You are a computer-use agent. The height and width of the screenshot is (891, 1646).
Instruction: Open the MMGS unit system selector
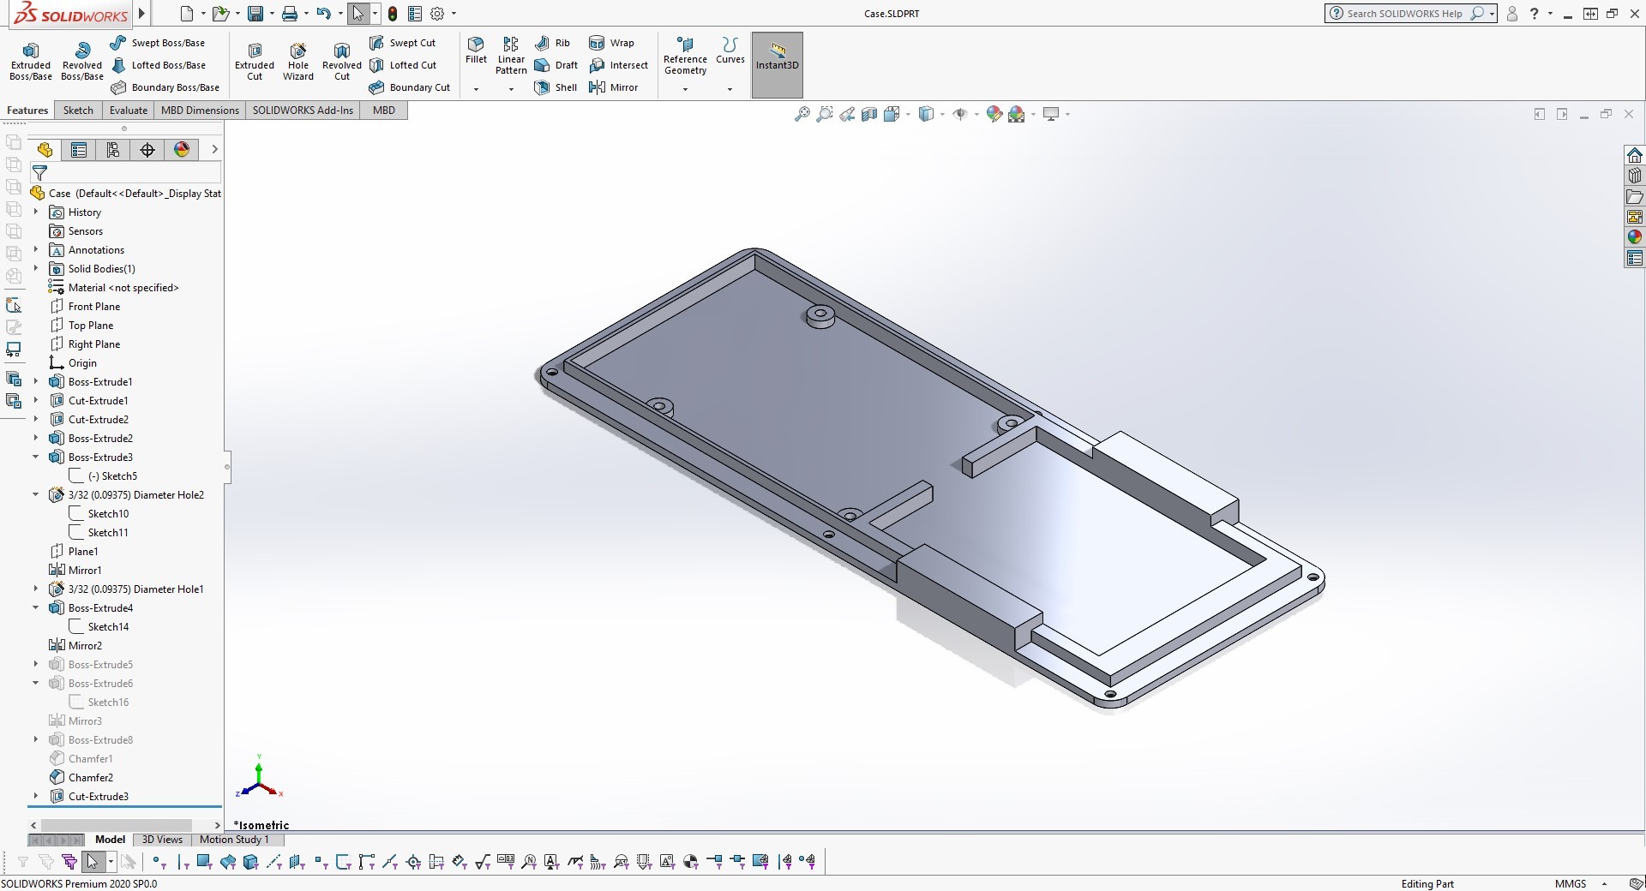point(1581,883)
